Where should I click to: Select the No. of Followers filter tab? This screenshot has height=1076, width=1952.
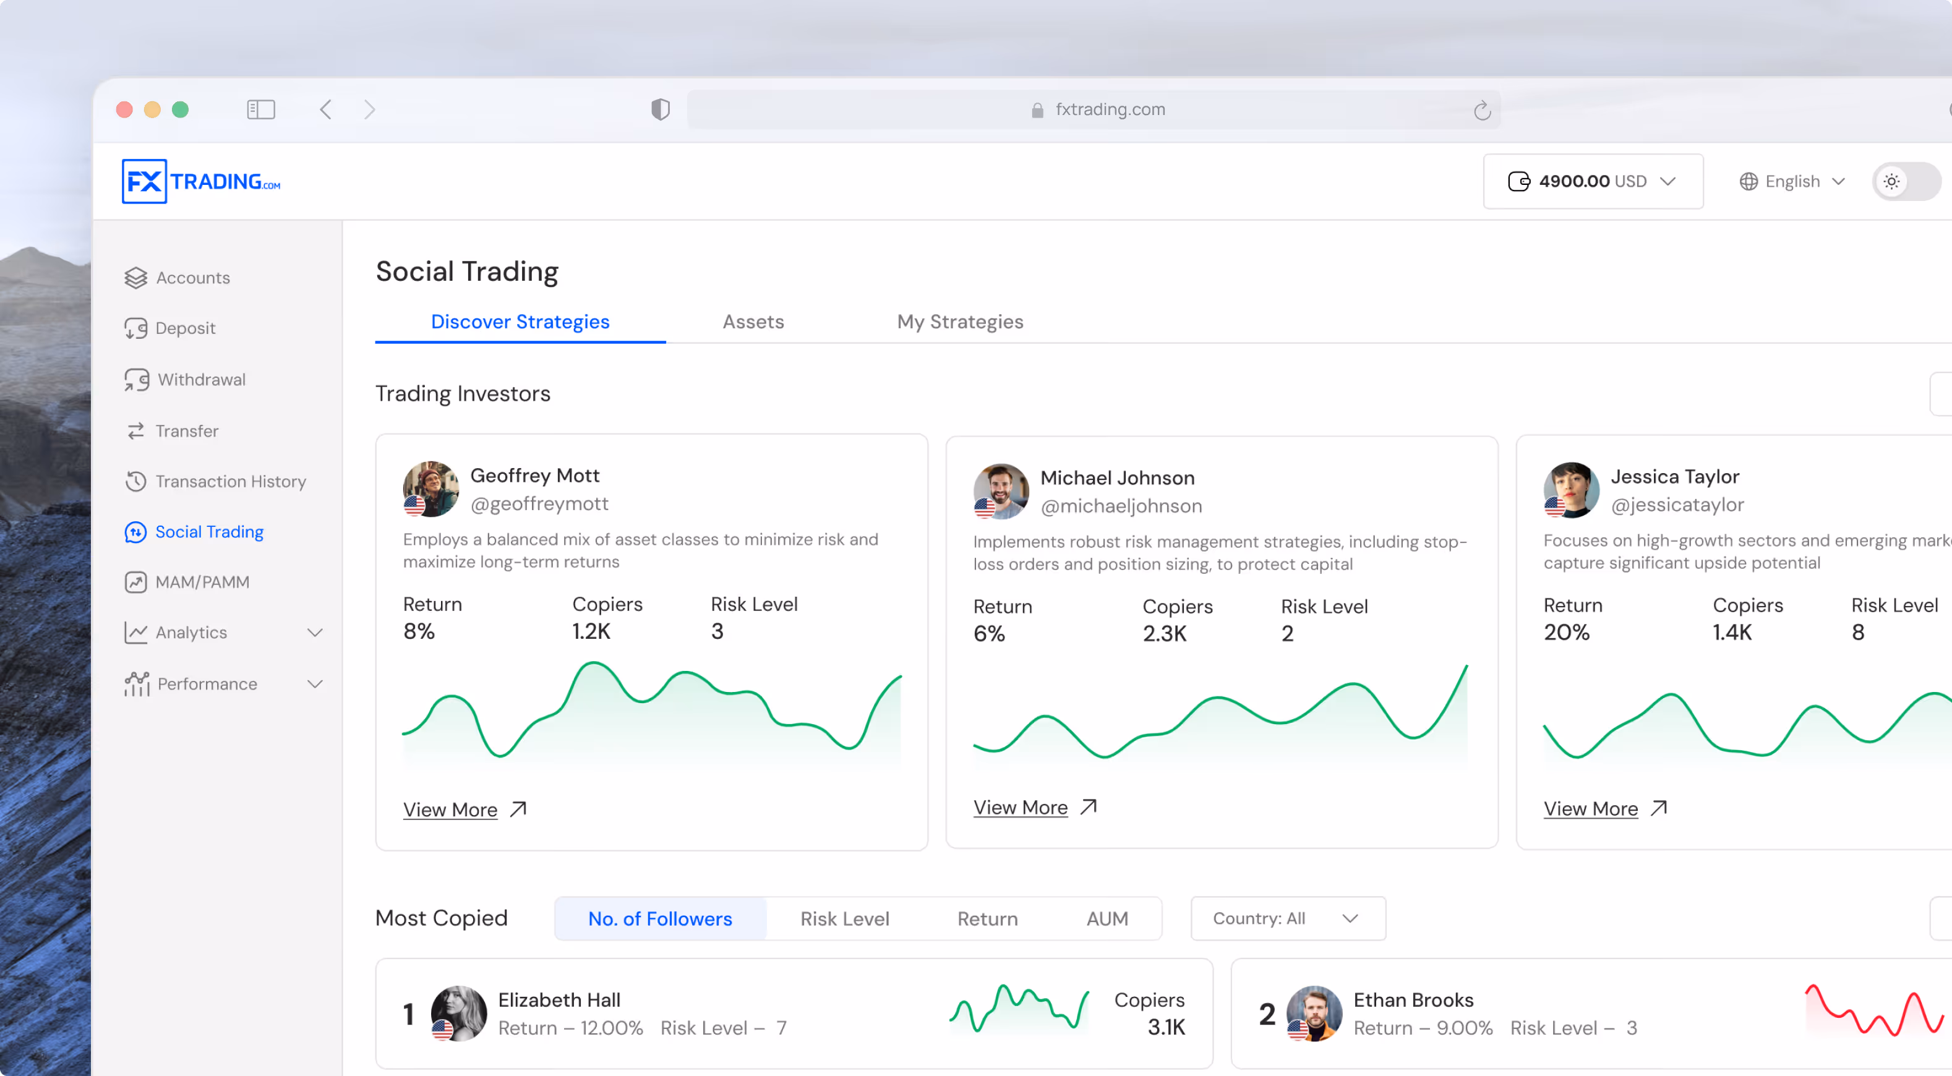pyautogui.click(x=660, y=918)
